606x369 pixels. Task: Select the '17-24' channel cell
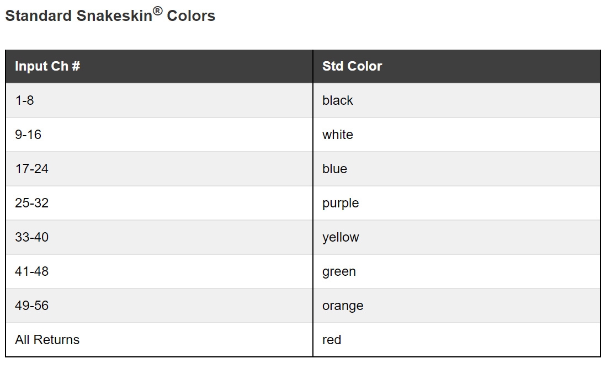[31, 169]
